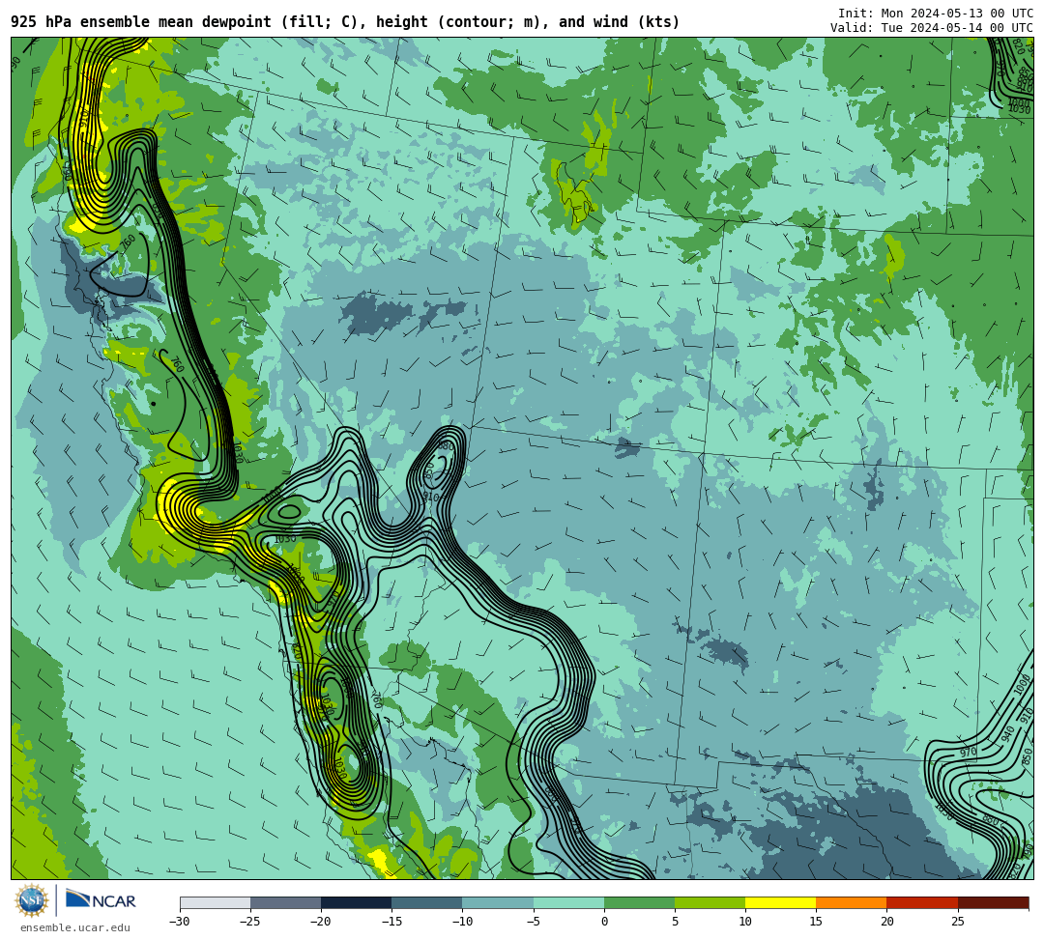Click the 25 colorbar tick label
1044x940 pixels.
957,922
